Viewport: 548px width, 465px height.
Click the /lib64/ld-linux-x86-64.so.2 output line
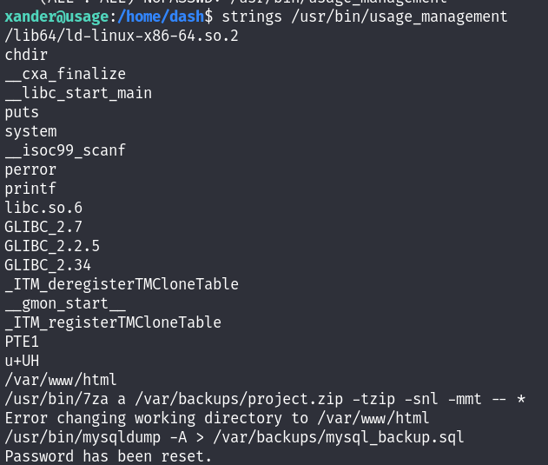pos(122,36)
